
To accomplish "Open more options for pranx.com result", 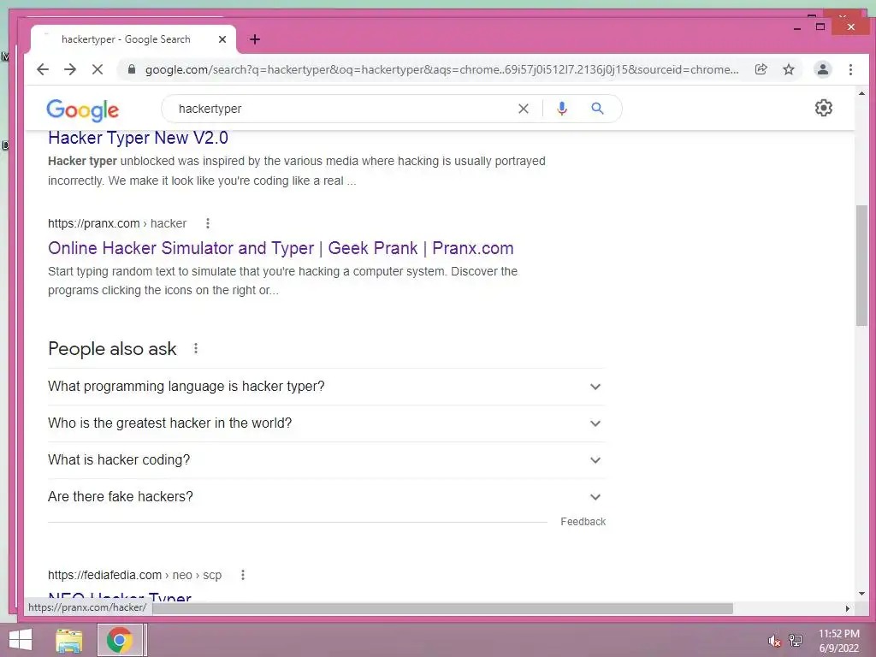I will (x=208, y=223).
